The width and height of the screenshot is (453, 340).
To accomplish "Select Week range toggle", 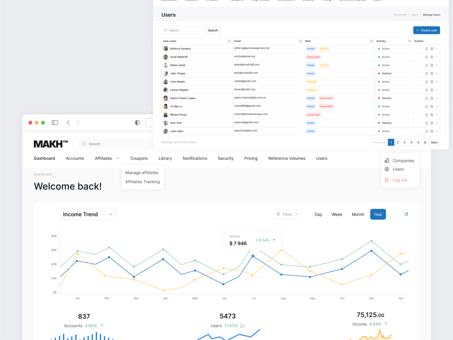I will [337, 214].
